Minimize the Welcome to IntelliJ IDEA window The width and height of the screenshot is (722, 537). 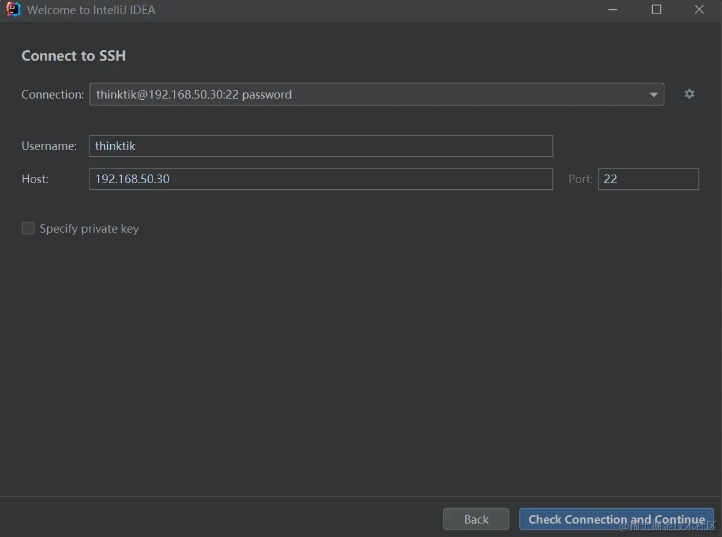tap(613, 9)
